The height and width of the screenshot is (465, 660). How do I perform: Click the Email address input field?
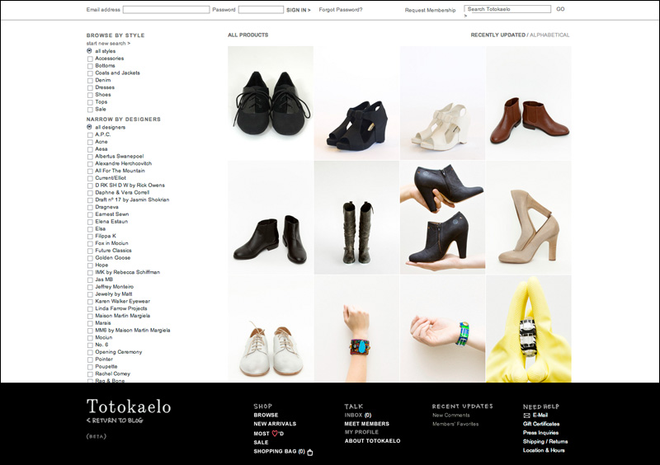pyautogui.click(x=166, y=10)
